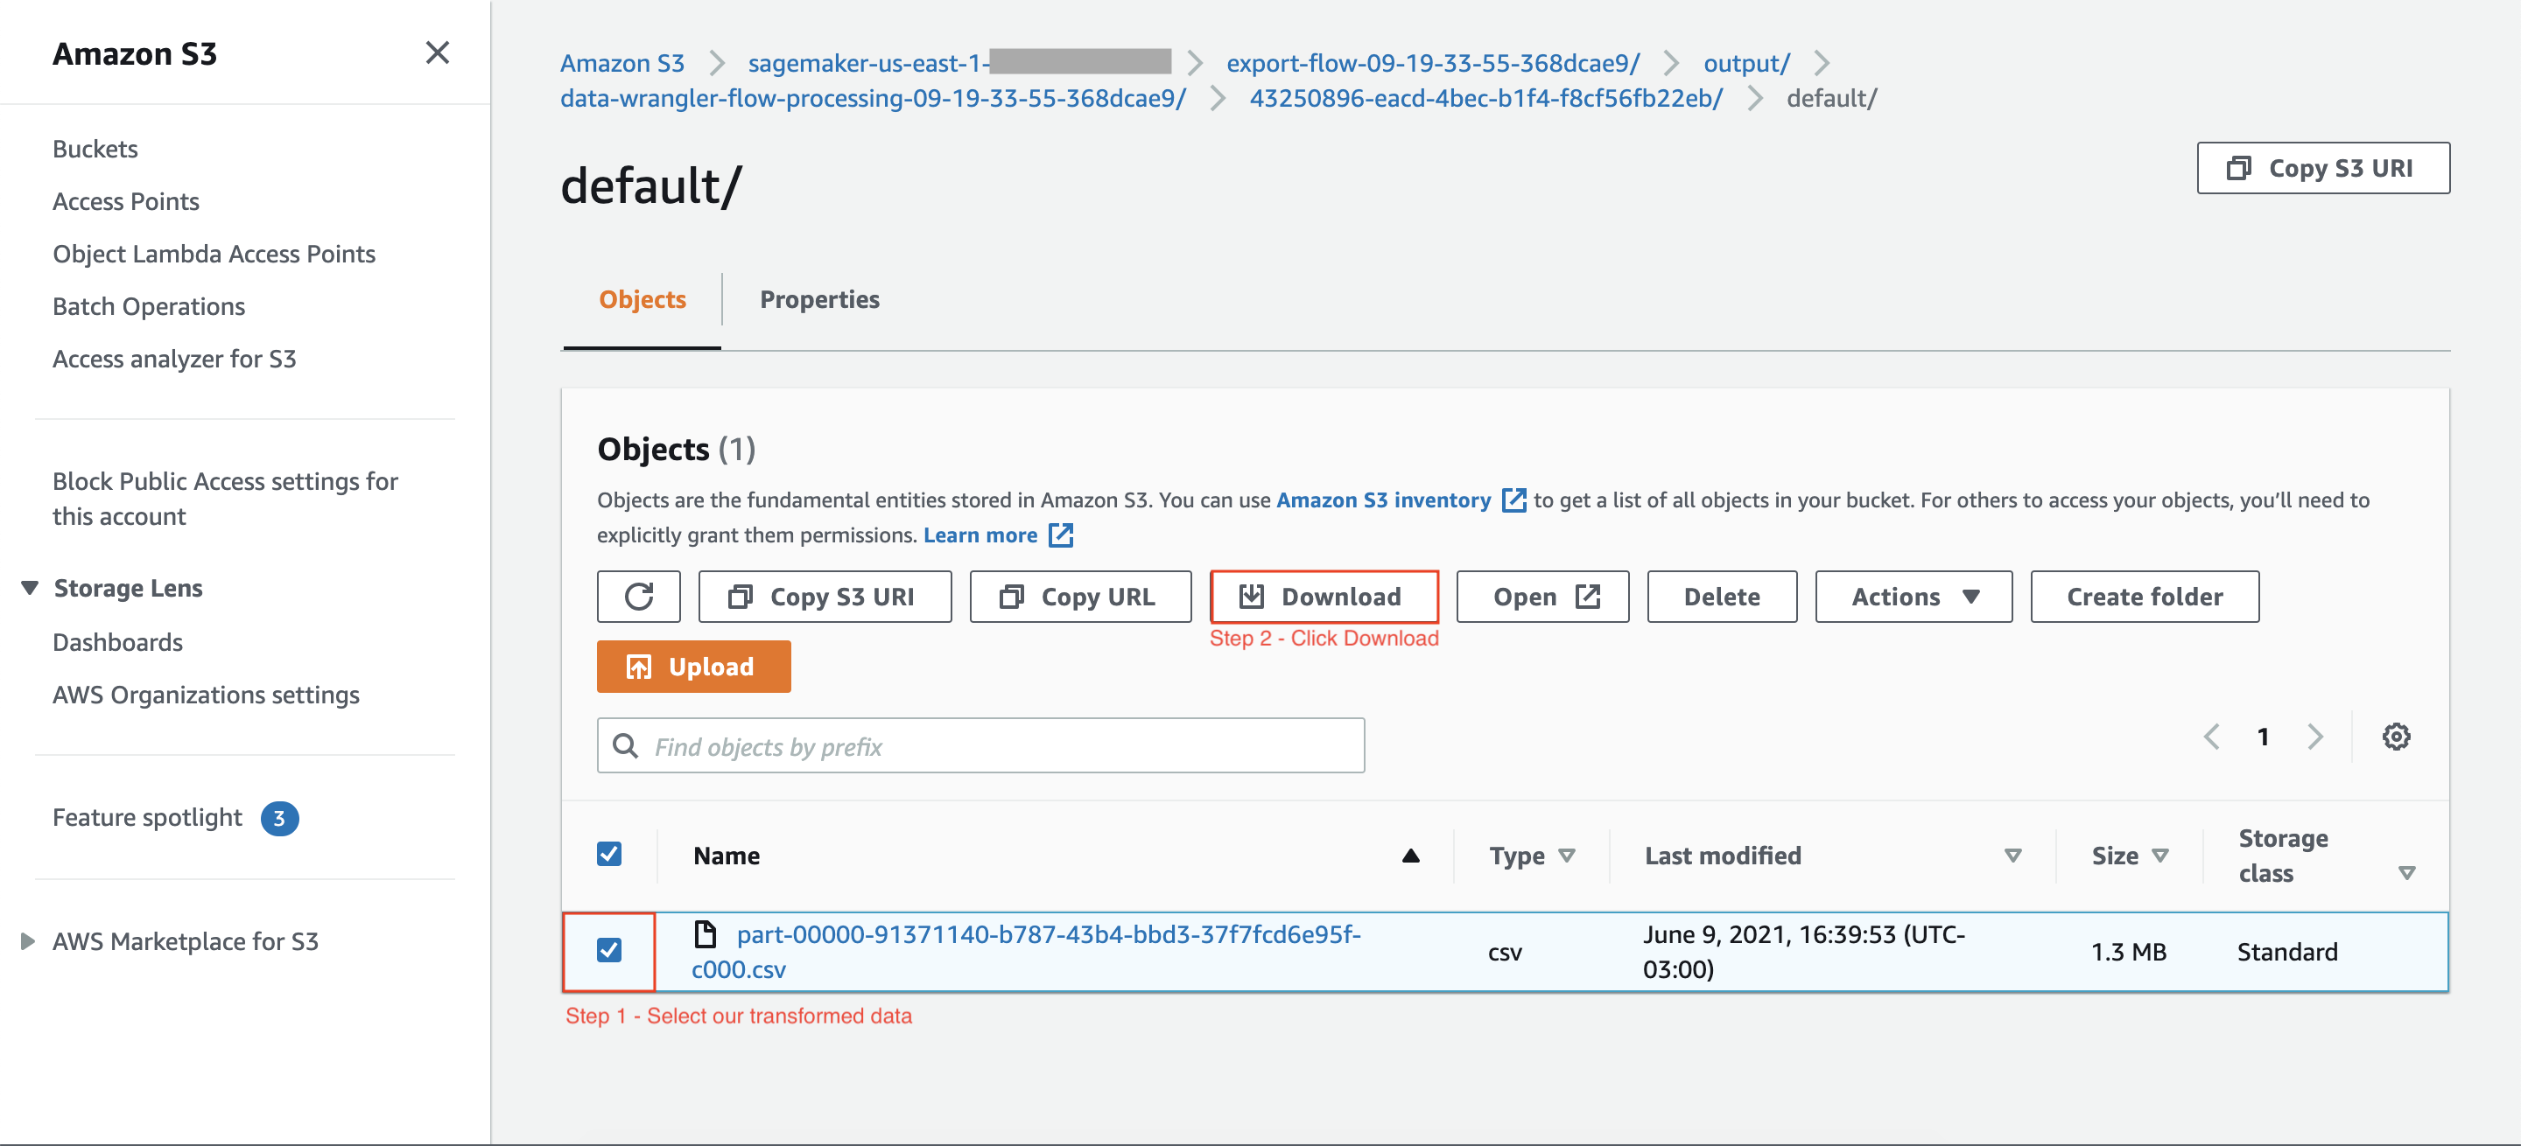Click Create folder button
Viewport: 2521px width, 1146px height.
(2145, 597)
